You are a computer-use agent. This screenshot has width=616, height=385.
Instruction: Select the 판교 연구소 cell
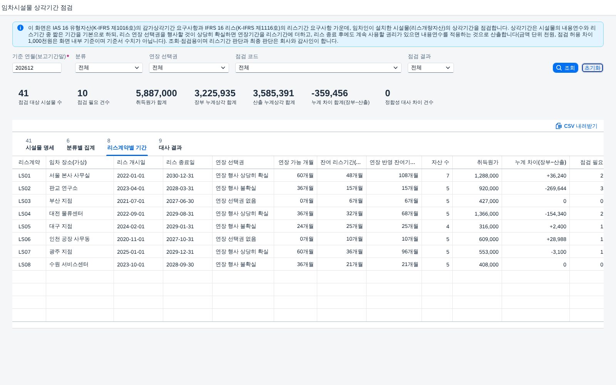click(80, 188)
